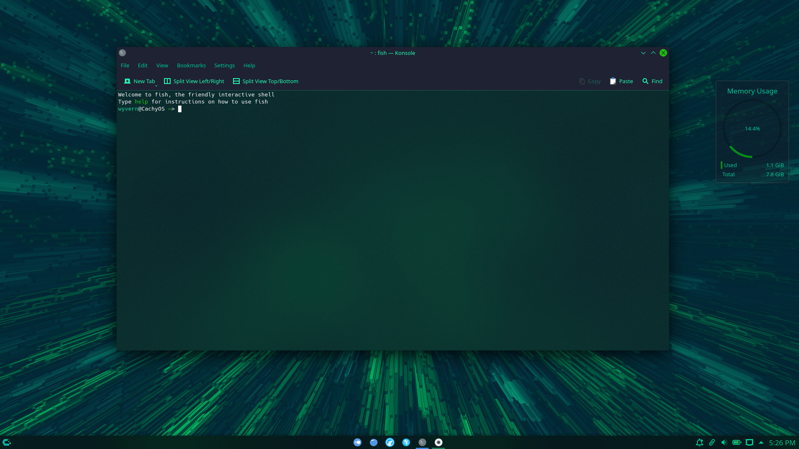Viewport: 799px width, 449px height.
Task: Open the notifications bell in system tray
Action: (x=700, y=442)
